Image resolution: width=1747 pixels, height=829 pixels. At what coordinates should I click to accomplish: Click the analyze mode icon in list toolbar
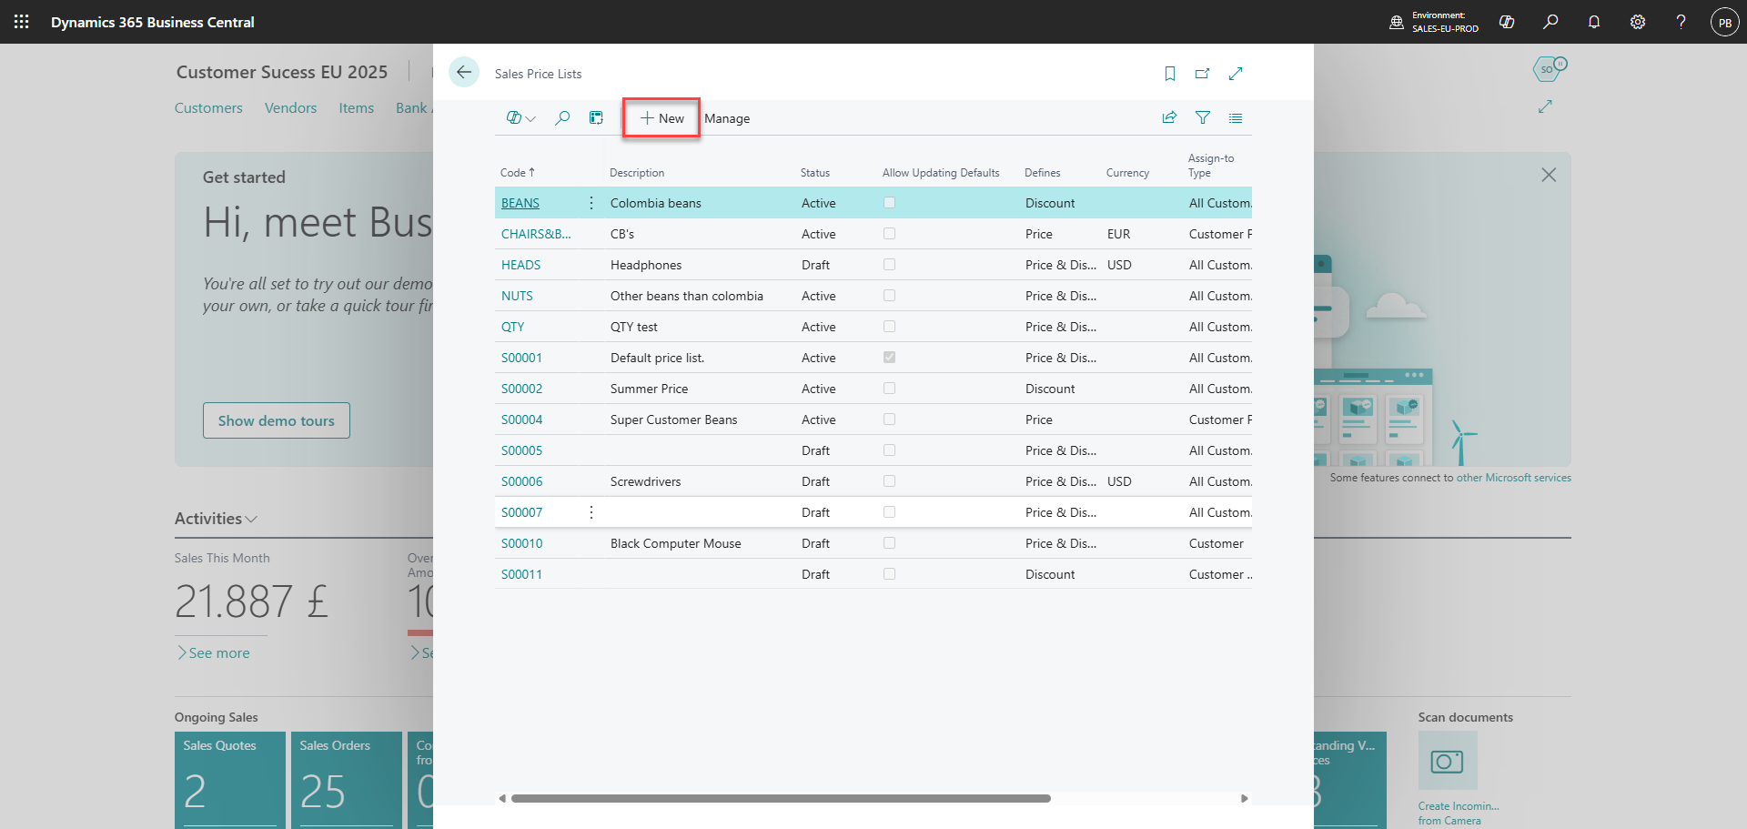(x=596, y=117)
